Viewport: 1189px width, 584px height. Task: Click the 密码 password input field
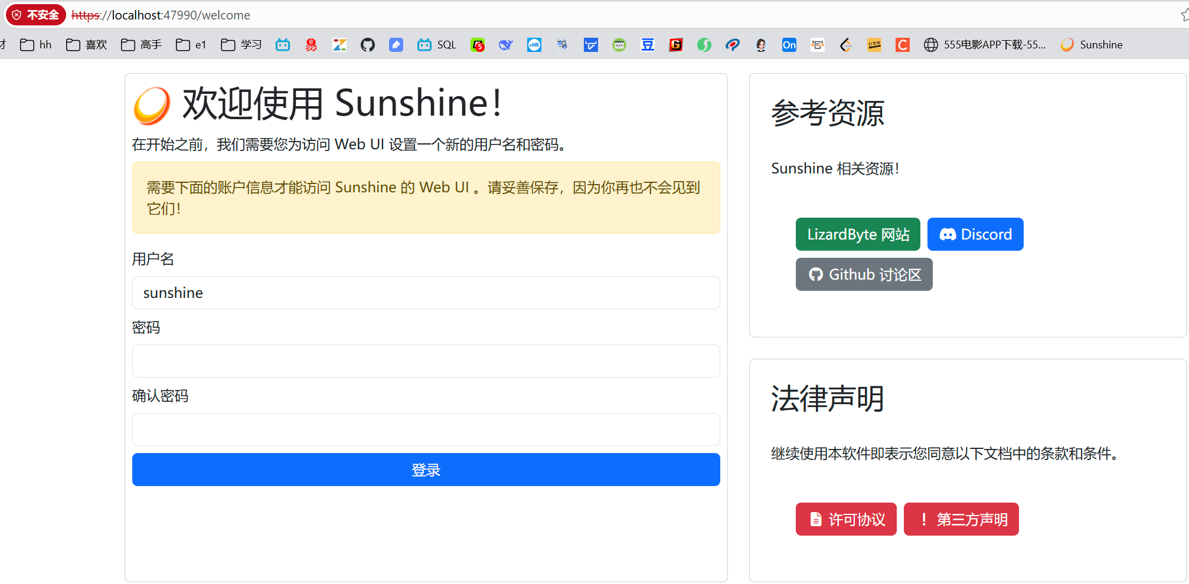click(426, 361)
